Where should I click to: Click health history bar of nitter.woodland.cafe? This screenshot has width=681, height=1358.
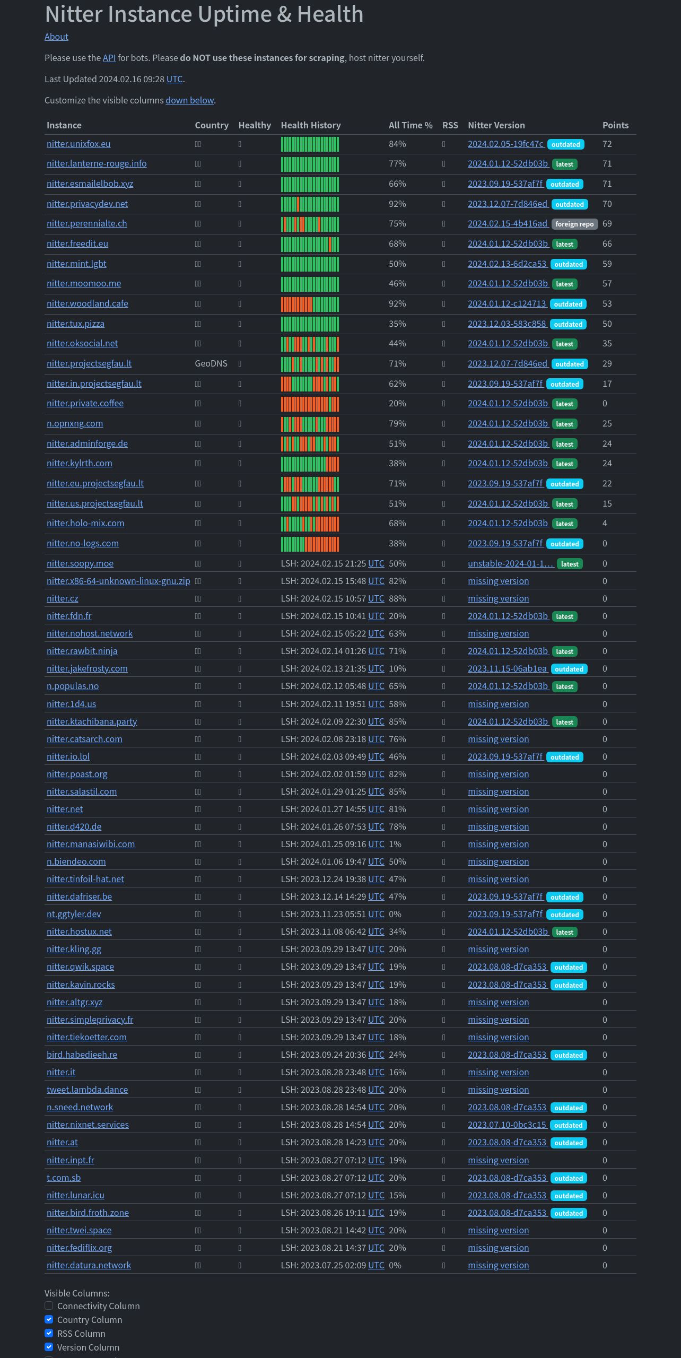click(310, 304)
